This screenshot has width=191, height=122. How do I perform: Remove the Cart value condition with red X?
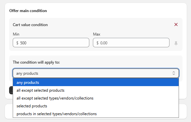click(x=176, y=24)
